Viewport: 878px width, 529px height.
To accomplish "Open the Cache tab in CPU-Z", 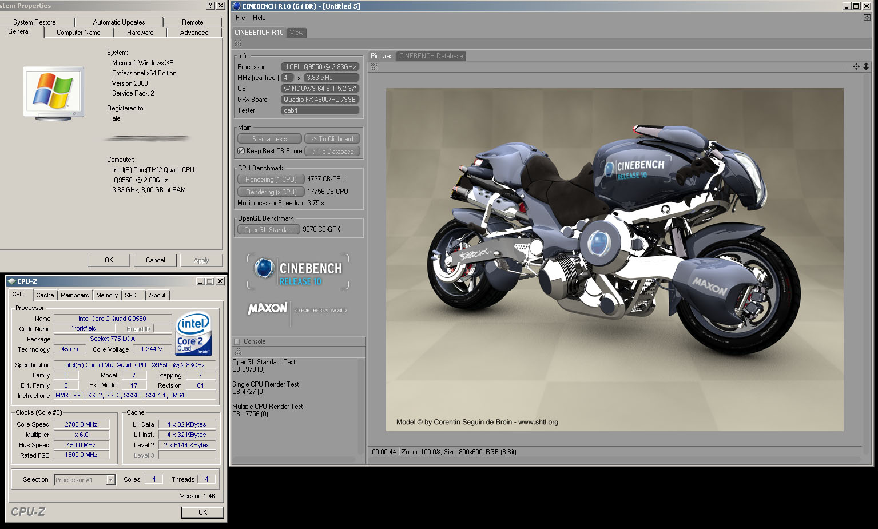I will [x=45, y=295].
